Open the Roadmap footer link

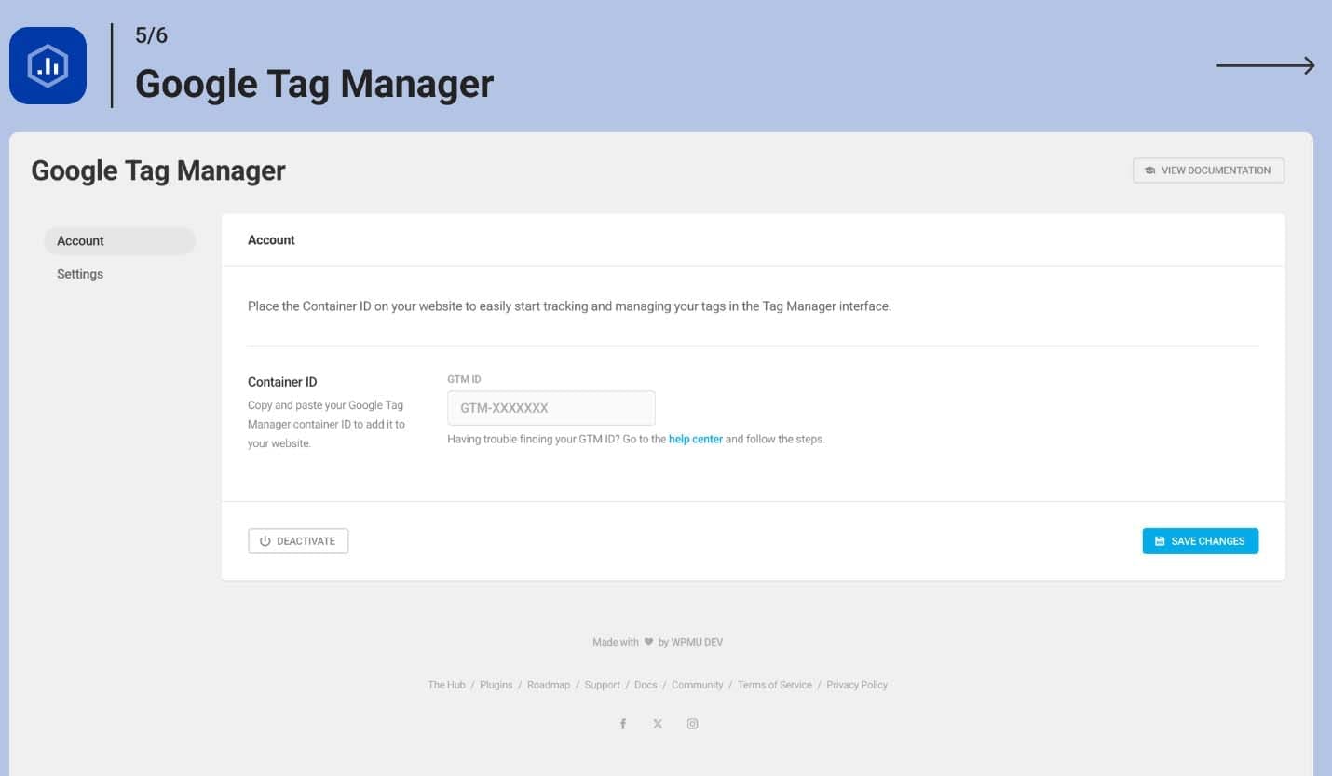click(548, 685)
